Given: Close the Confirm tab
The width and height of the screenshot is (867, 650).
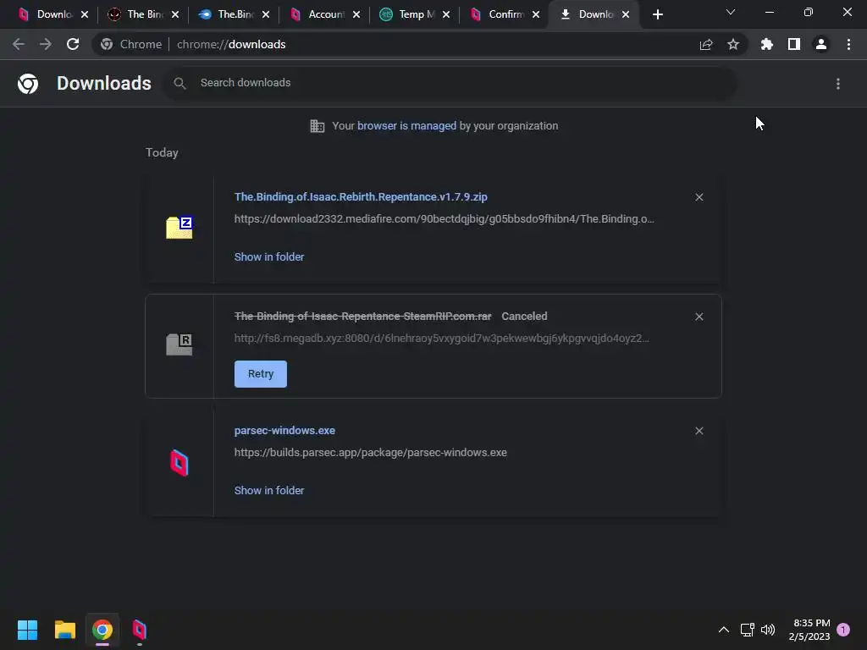Looking at the screenshot, I should pyautogui.click(x=536, y=14).
